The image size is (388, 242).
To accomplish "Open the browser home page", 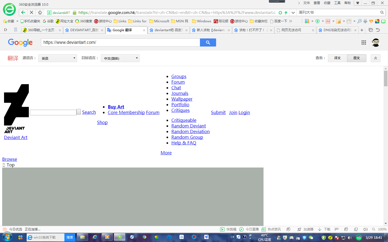I will [40, 12].
